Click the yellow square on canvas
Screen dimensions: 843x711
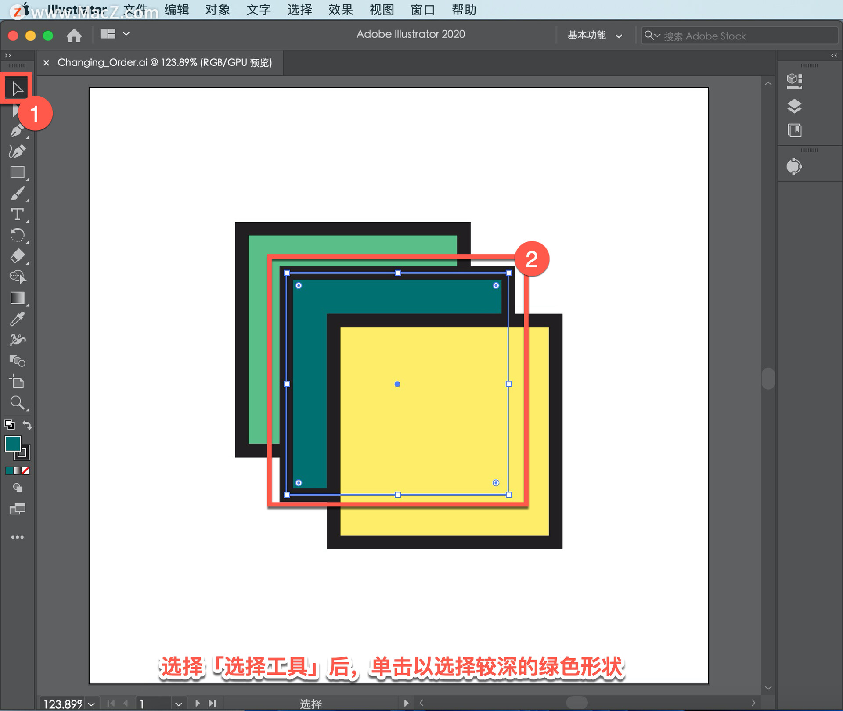444,431
